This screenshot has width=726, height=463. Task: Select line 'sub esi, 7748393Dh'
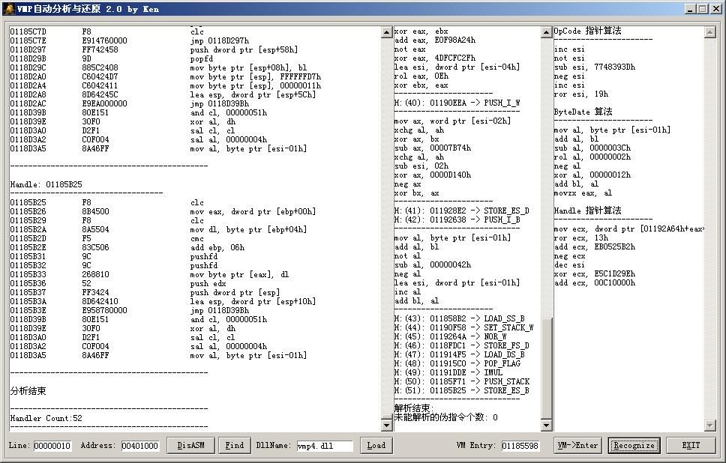click(x=595, y=67)
